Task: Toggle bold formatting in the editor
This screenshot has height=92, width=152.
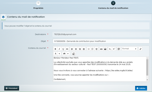Action: tap(55, 49)
